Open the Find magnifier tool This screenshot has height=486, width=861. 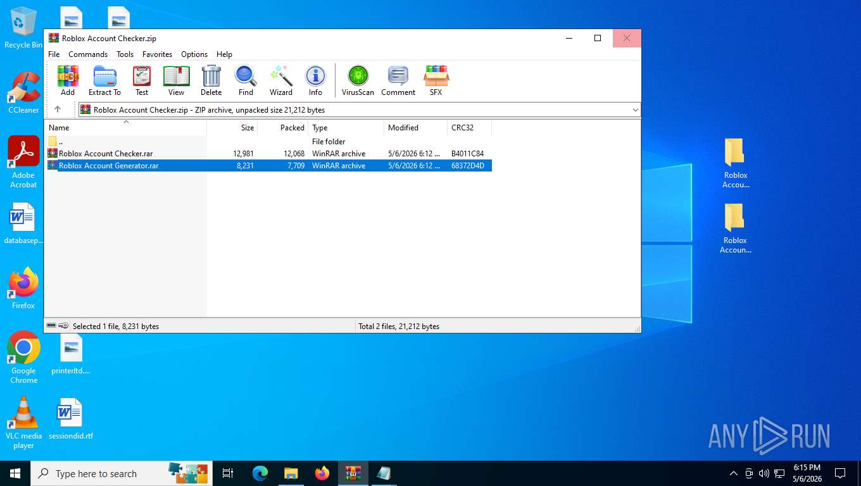pyautogui.click(x=246, y=80)
